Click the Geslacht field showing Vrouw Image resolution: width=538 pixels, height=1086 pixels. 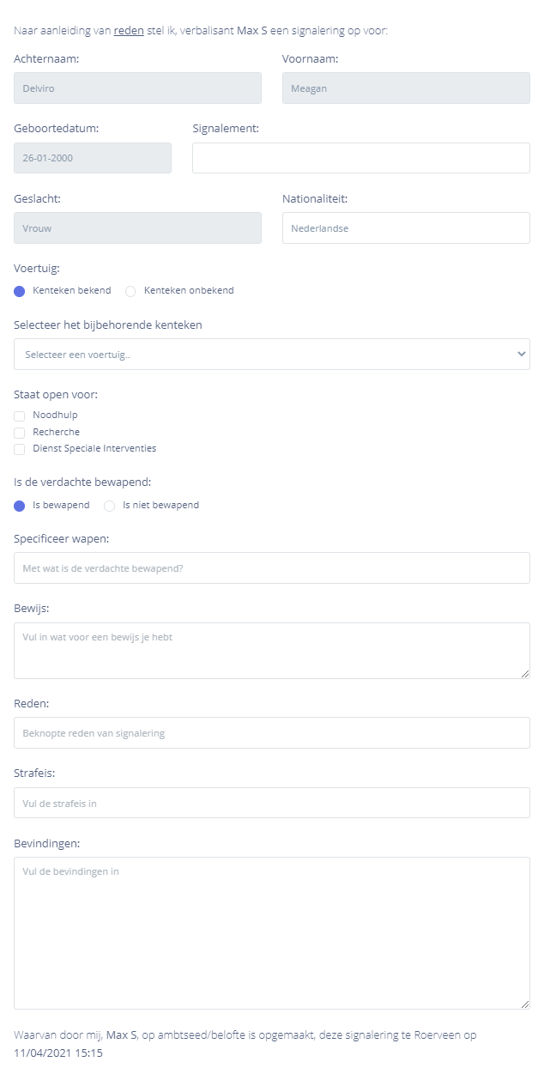point(137,228)
